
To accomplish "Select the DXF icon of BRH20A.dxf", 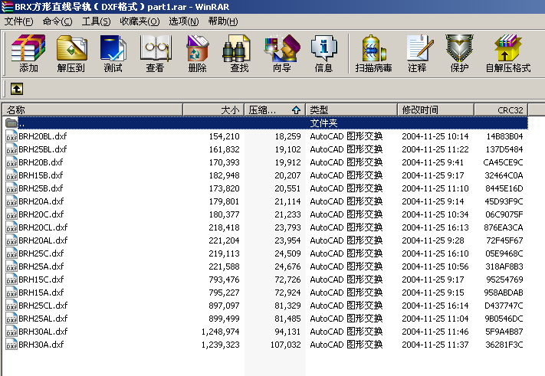I will (11, 201).
